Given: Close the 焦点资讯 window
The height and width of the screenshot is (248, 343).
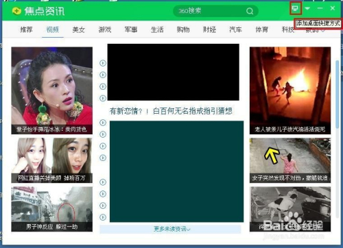Looking at the screenshot, I should point(333,8).
